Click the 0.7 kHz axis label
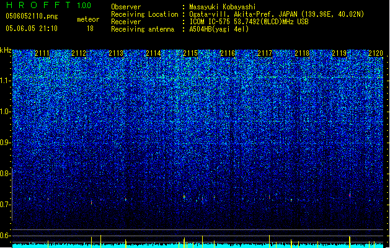 point(5,205)
